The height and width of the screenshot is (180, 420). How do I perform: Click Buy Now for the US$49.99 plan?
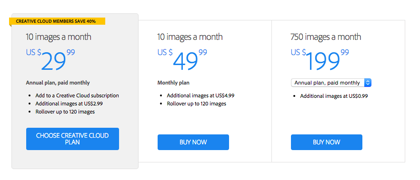click(x=193, y=142)
